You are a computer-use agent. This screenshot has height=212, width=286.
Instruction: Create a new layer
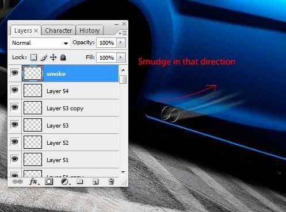(x=96, y=182)
